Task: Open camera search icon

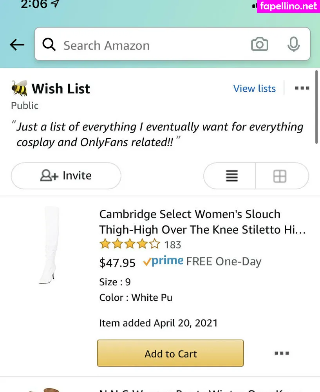Action: (259, 45)
